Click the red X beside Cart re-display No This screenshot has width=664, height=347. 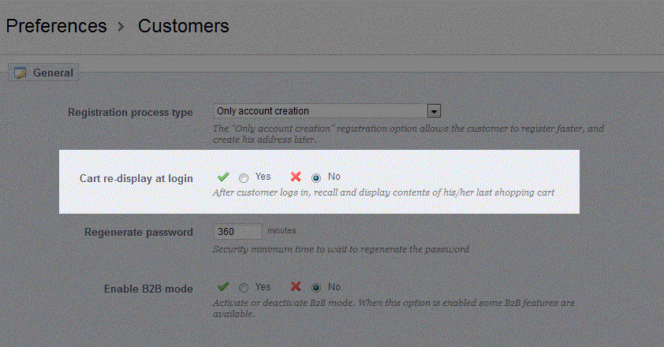click(x=296, y=177)
